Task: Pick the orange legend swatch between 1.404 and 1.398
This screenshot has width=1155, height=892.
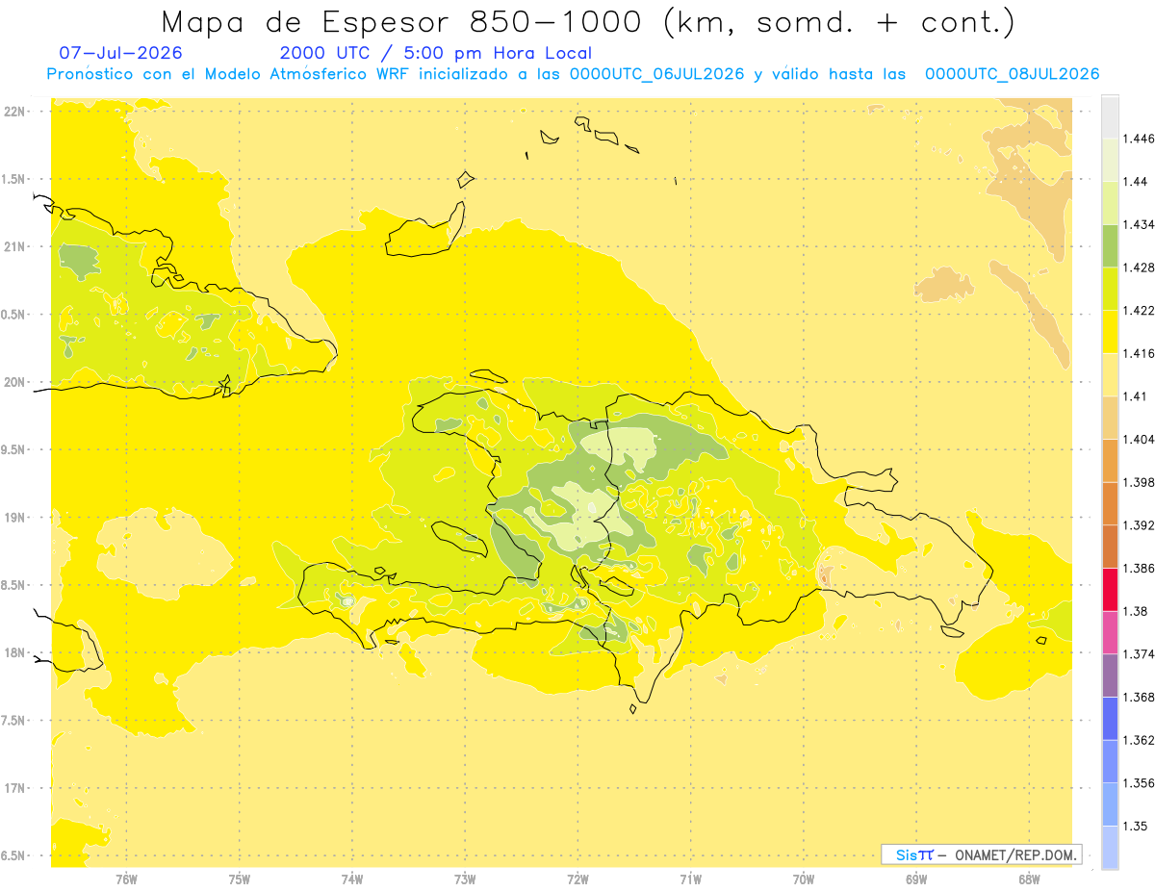Action: coord(1110,461)
